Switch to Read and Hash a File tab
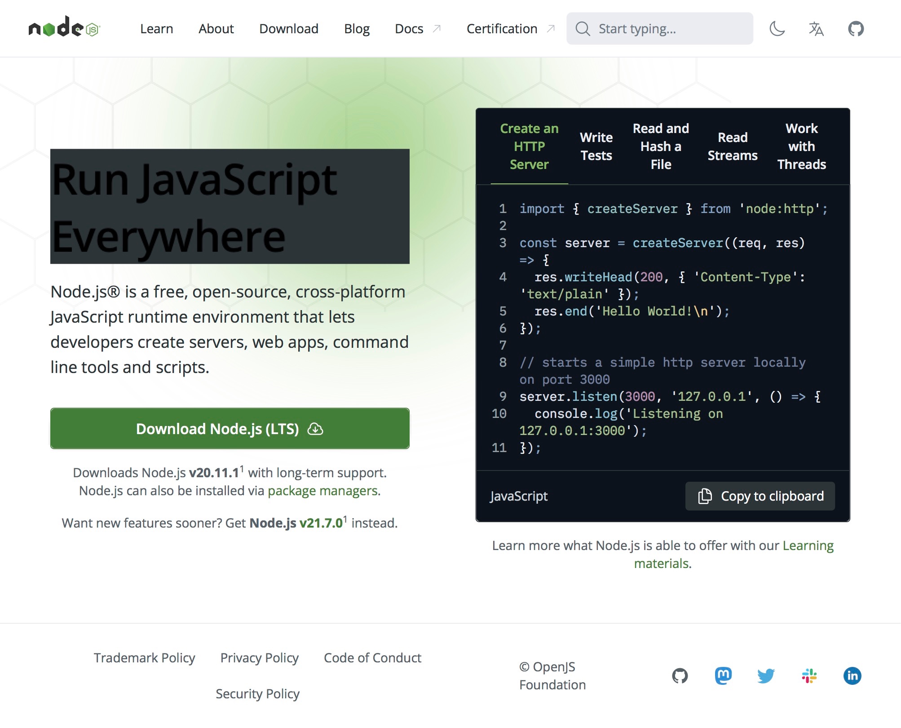This screenshot has height=728, width=901. [x=661, y=146]
